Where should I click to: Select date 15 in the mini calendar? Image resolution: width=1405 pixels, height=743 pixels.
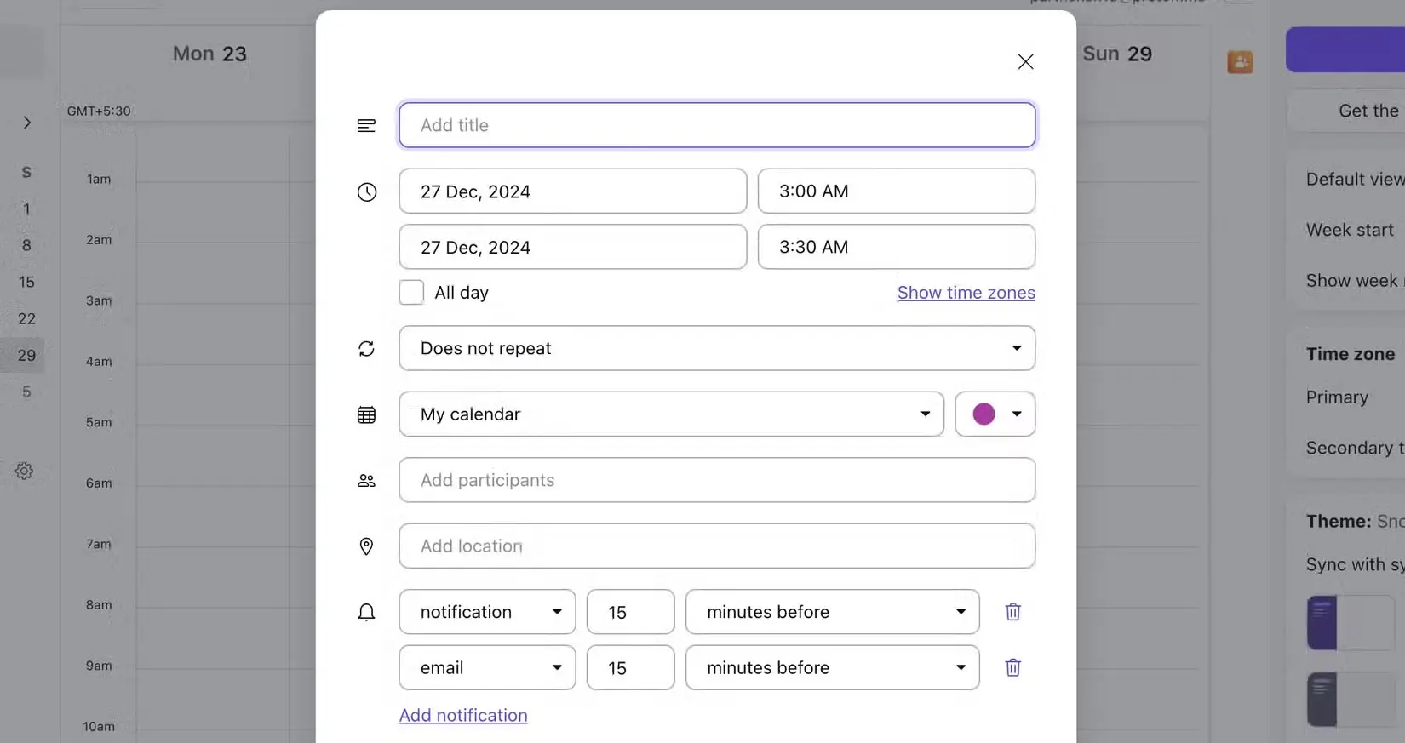click(x=26, y=283)
